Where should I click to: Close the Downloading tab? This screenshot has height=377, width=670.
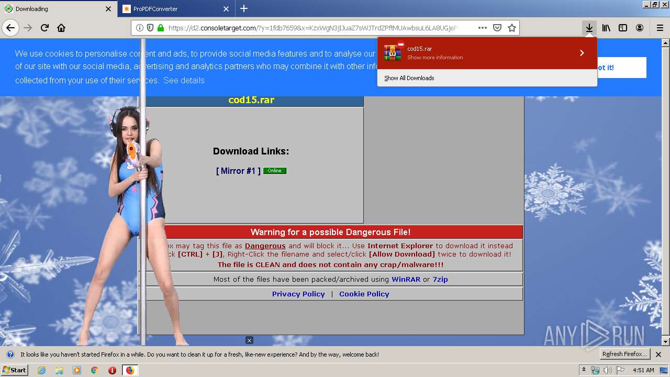click(x=108, y=9)
